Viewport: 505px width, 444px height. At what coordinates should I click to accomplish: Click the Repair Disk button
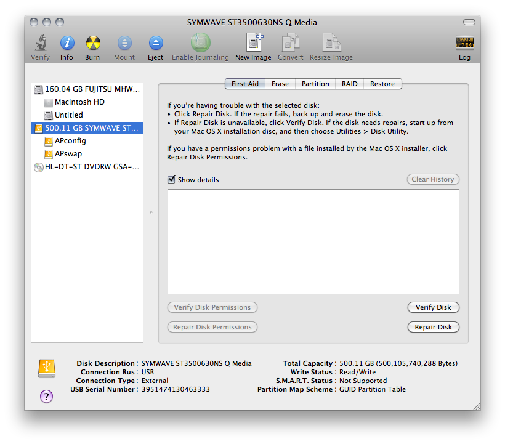click(433, 327)
